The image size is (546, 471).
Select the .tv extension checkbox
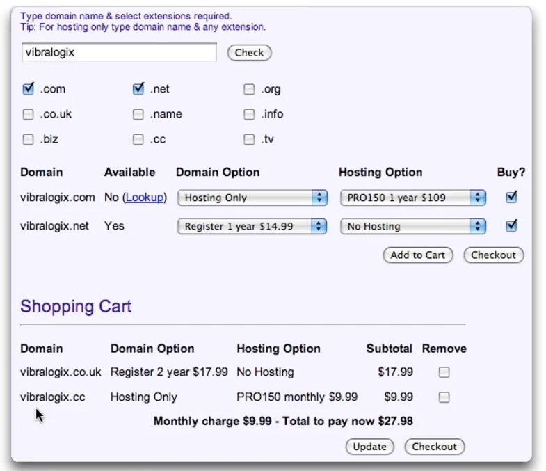tap(249, 139)
